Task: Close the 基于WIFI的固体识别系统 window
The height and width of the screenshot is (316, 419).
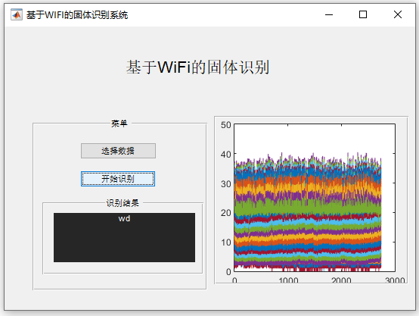Action: tap(398, 14)
